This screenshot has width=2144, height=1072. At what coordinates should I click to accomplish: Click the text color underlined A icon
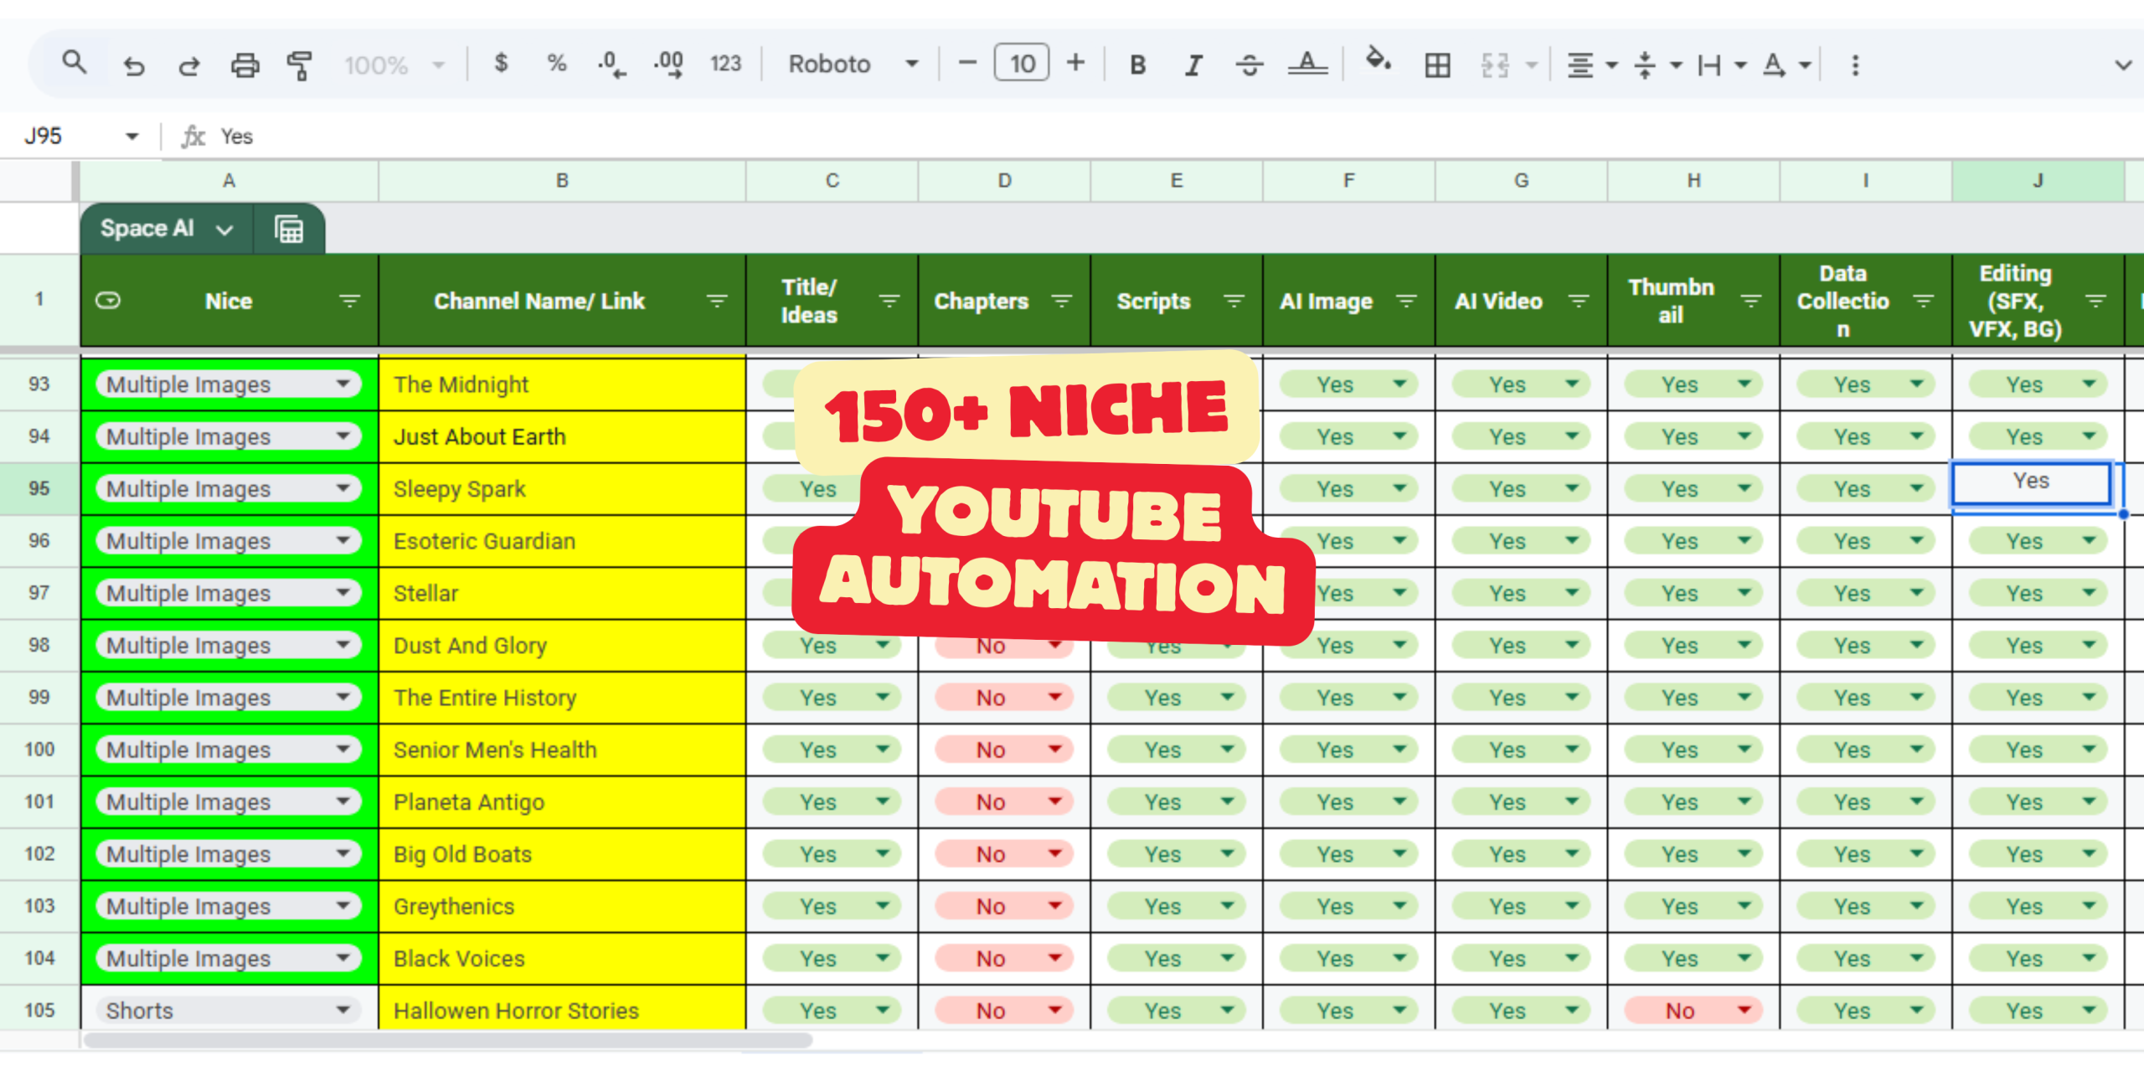coord(1307,63)
